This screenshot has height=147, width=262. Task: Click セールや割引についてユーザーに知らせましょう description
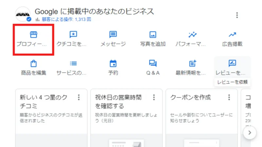(x=201, y=118)
